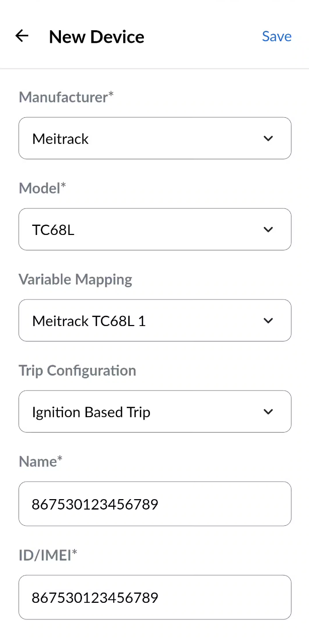Select the Meitrack TC68L 1 text
The height and width of the screenshot is (639, 309).
click(89, 321)
